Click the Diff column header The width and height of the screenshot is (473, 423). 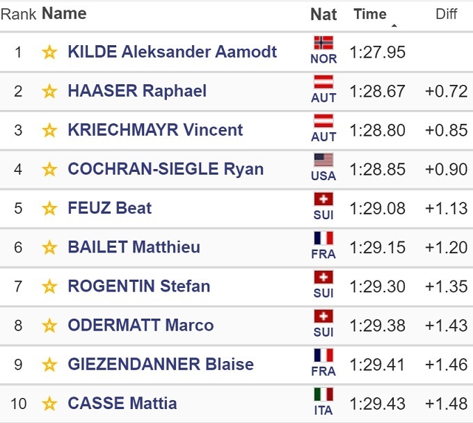click(x=446, y=14)
